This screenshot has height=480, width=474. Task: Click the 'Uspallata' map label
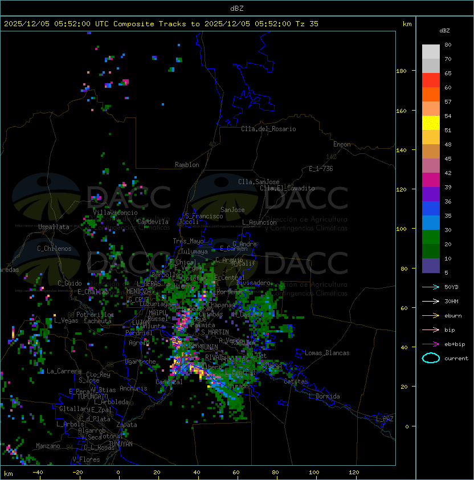click(54, 227)
